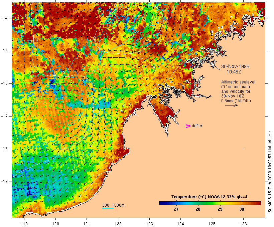Click the magenta drifter legend marker
The width and height of the screenshot is (274, 227).
188,126
